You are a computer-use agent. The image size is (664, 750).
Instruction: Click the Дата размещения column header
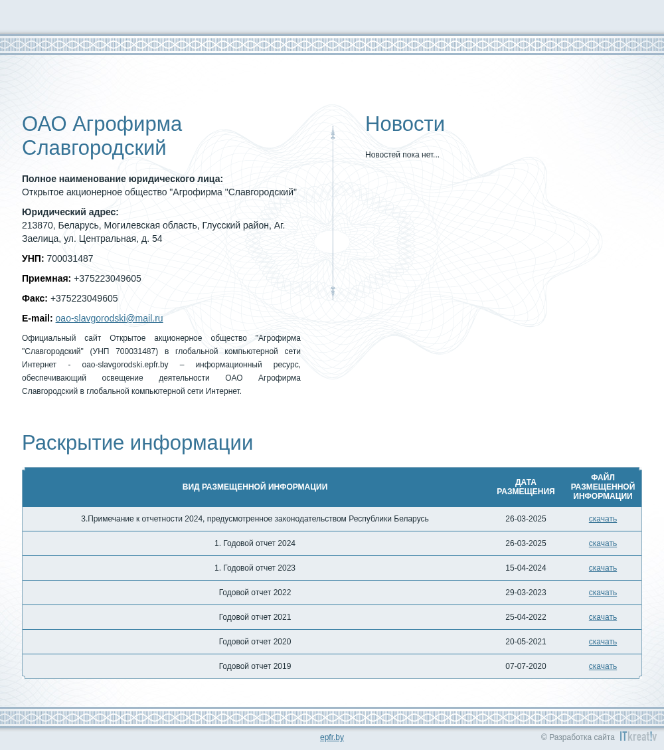pyautogui.click(x=525, y=486)
